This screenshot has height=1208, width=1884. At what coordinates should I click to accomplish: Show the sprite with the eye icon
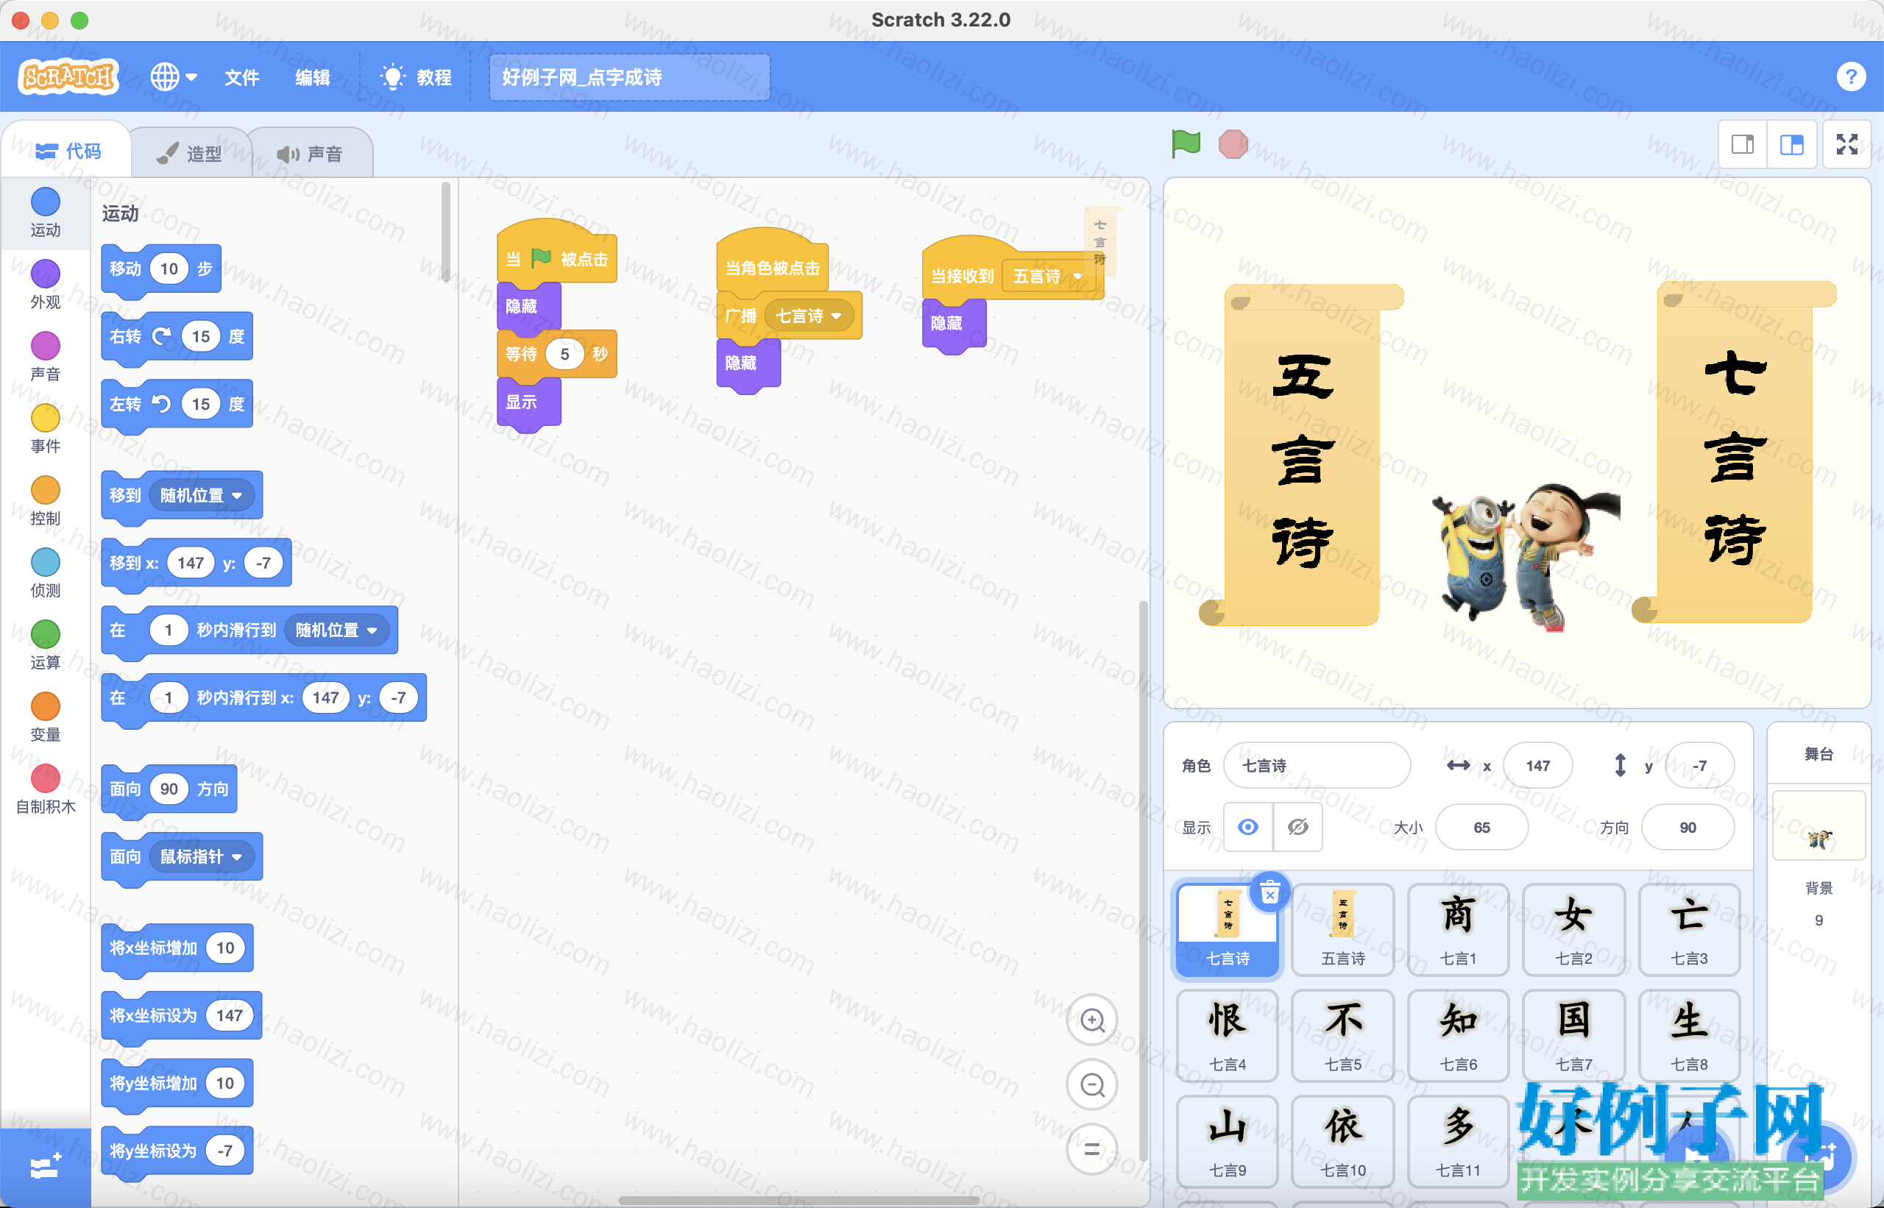[1248, 827]
